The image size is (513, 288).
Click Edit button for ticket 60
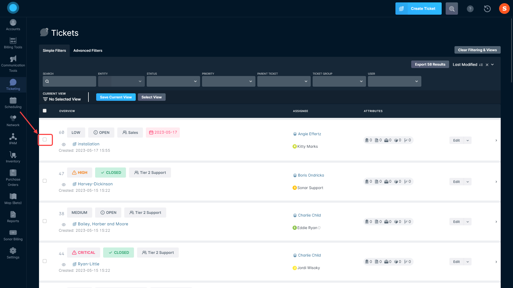click(456, 140)
